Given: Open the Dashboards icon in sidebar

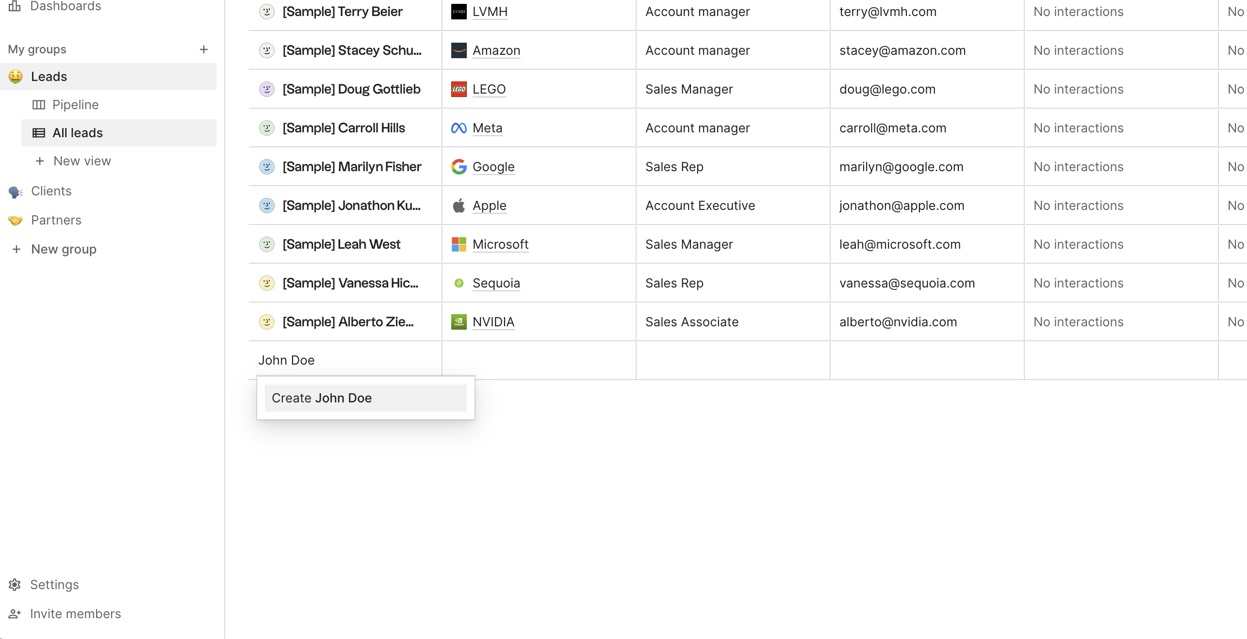Looking at the screenshot, I should (x=15, y=6).
